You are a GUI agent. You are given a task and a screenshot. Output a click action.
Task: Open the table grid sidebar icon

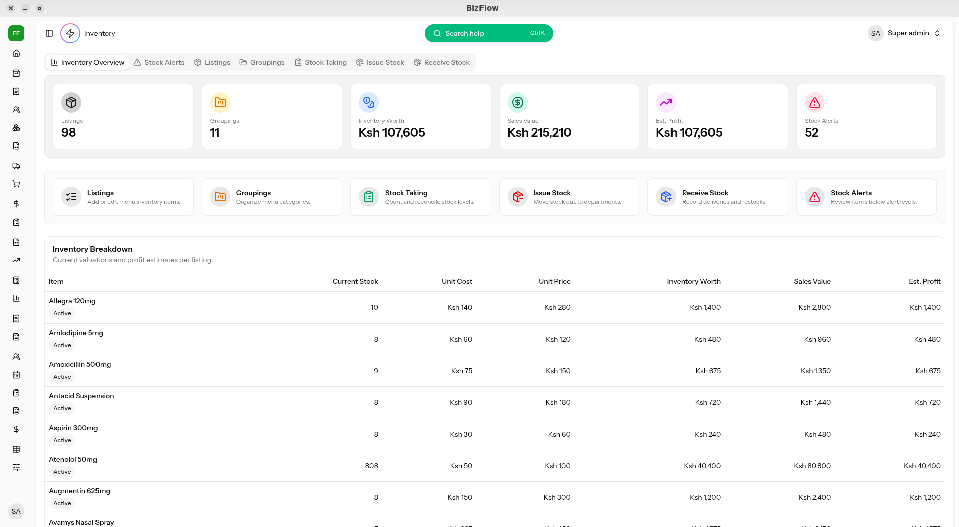pos(16,449)
